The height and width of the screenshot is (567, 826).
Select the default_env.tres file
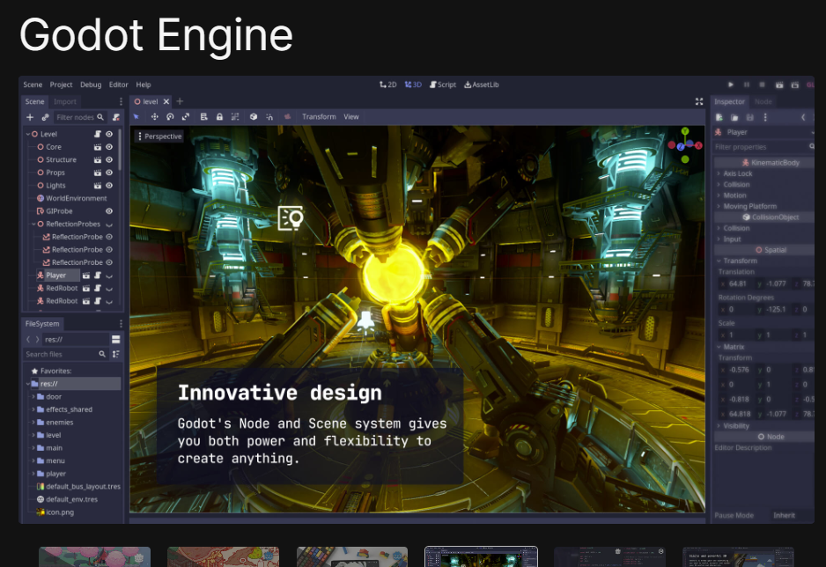click(71, 499)
